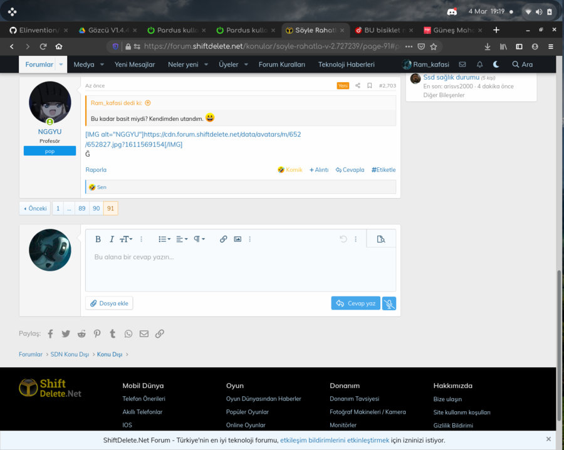This screenshot has height=450, width=564.
Task: Toggle bold text in reply editor
Action: coord(98,239)
